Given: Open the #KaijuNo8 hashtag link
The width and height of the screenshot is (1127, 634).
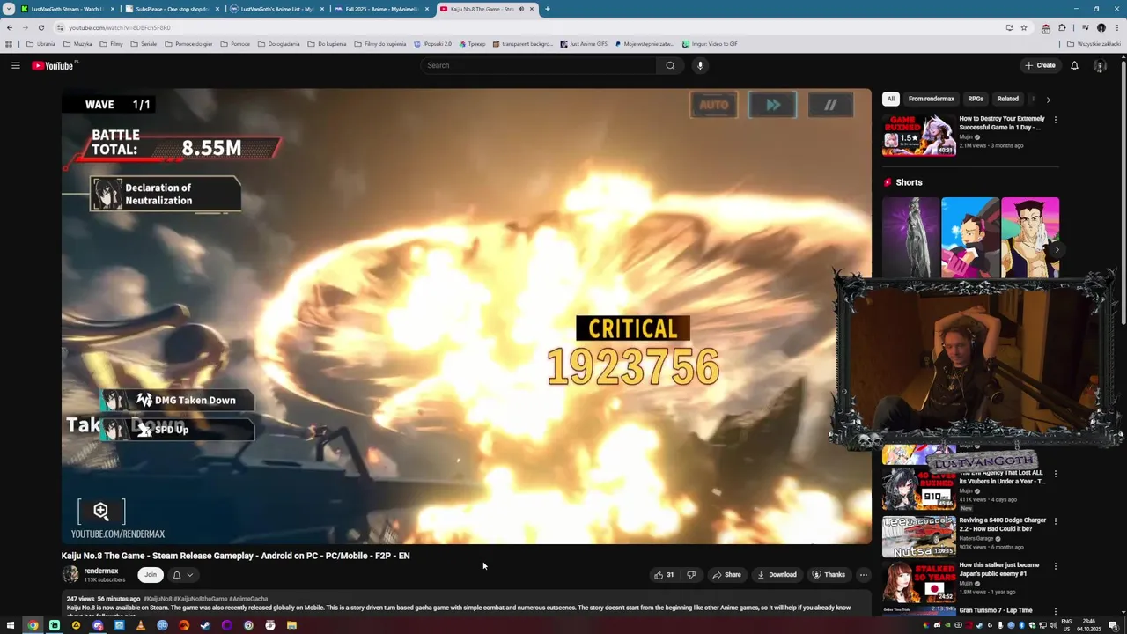Looking at the screenshot, I should [x=158, y=599].
